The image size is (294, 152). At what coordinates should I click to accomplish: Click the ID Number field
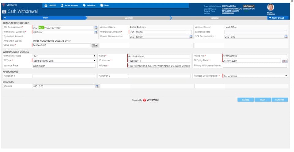[159, 61]
